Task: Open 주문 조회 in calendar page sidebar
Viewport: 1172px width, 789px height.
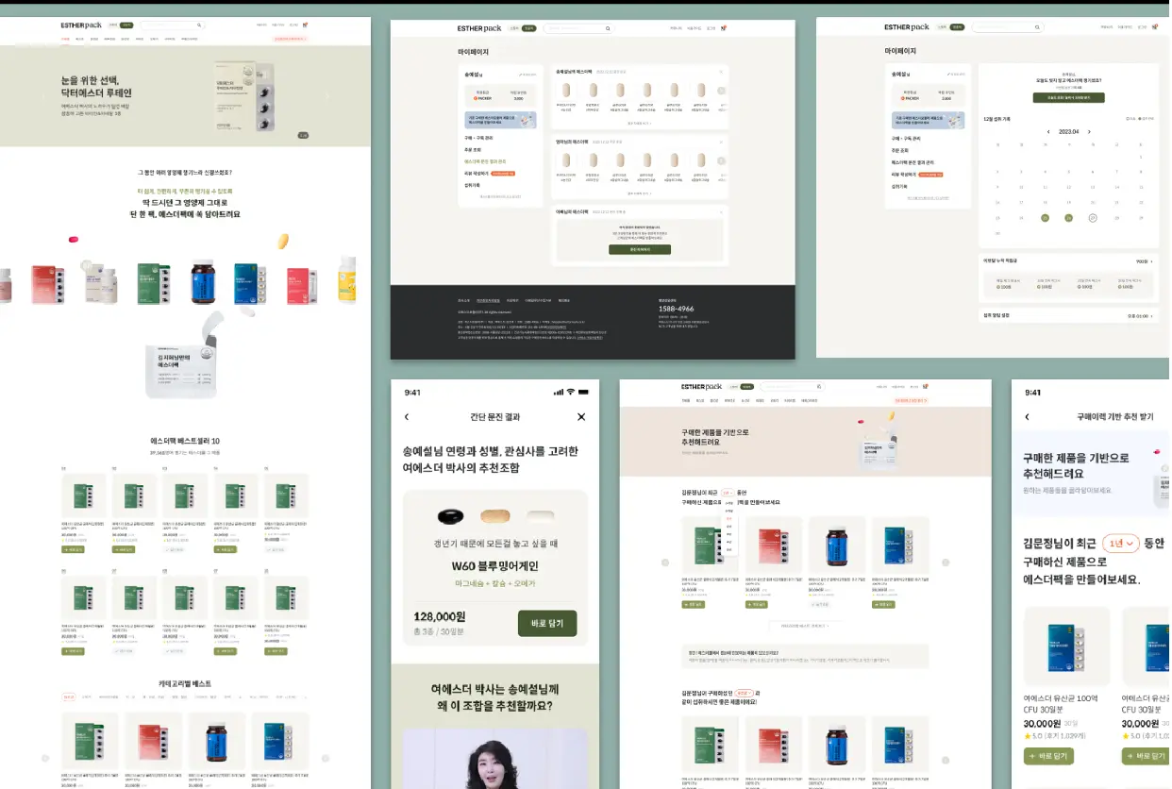Action: pos(900,150)
